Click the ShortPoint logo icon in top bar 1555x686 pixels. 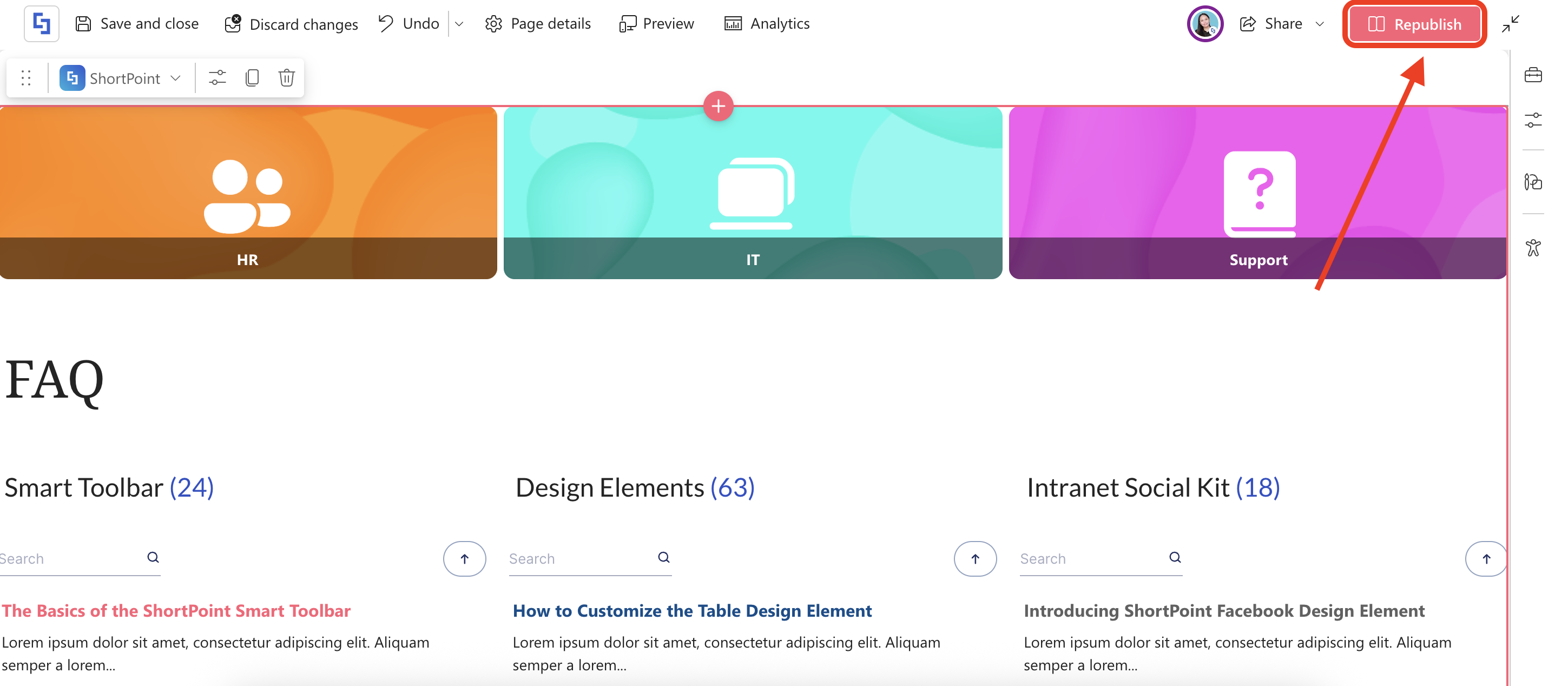click(41, 24)
